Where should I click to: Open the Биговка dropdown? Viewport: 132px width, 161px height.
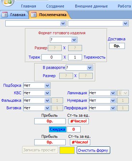[x=47, y=108]
